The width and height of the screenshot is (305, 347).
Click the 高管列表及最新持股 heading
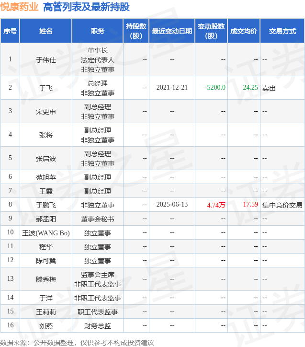click(x=86, y=7)
